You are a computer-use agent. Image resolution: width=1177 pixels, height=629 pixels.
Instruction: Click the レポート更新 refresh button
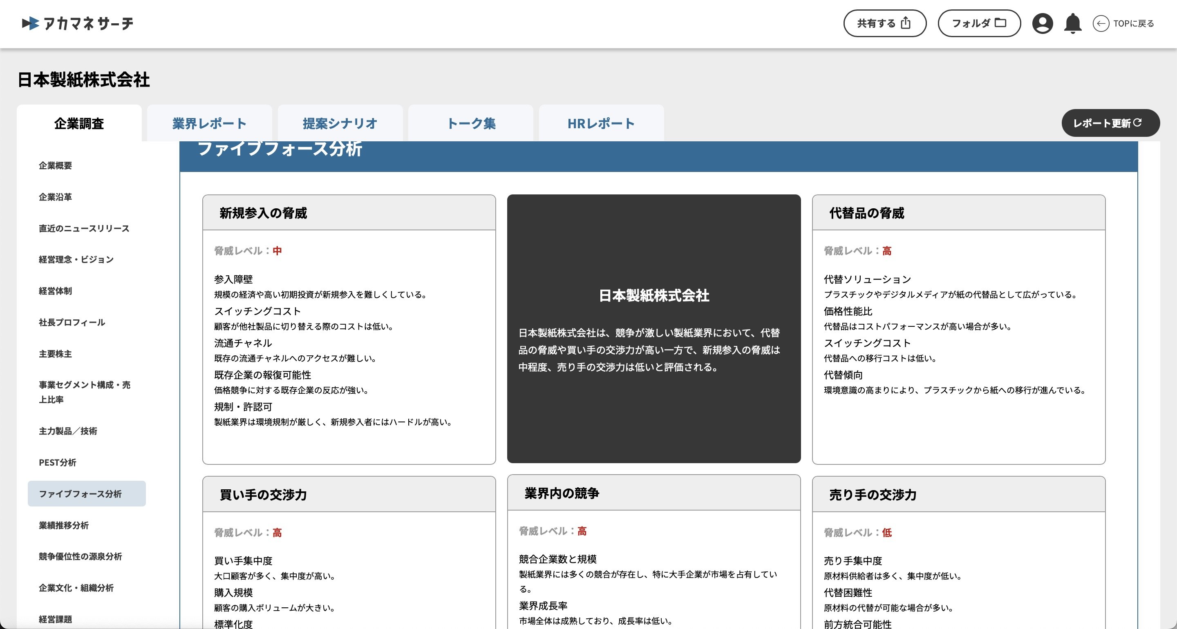(x=1110, y=123)
